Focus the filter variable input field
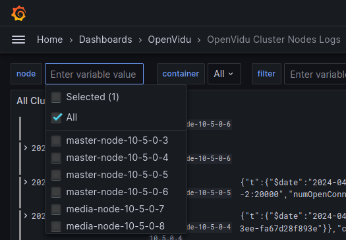This screenshot has width=346, height=240. (315, 74)
